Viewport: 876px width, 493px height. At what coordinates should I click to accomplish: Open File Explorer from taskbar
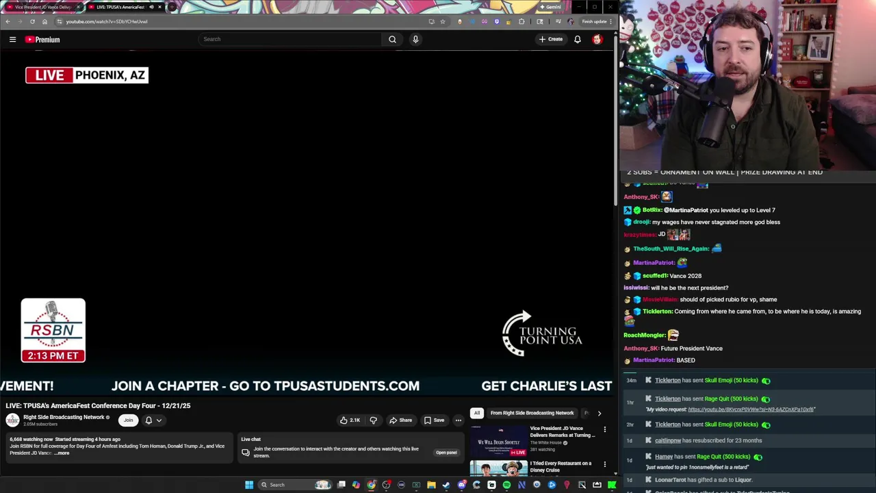(x=431, y=485)
